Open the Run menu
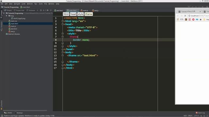Viewport: 209px width, 117px height. 36,4
